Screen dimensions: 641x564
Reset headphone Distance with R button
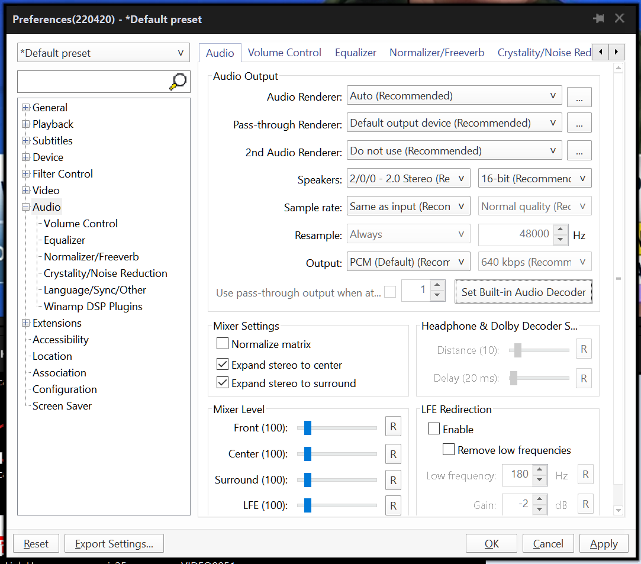coord(584,349)
